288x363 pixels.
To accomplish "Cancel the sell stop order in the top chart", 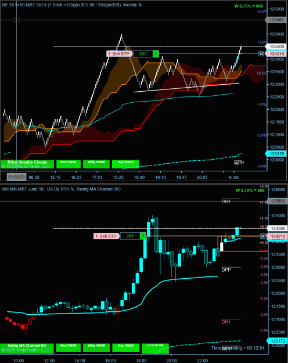I will (x=261, y=53).
